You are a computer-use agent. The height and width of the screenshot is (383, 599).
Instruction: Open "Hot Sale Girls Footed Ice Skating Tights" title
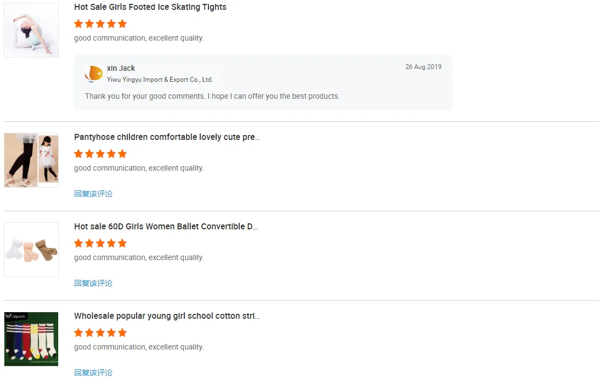coord(150,7)
